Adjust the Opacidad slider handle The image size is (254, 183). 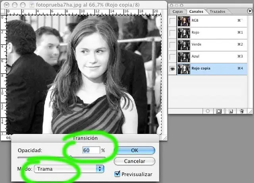pos(71,156)
